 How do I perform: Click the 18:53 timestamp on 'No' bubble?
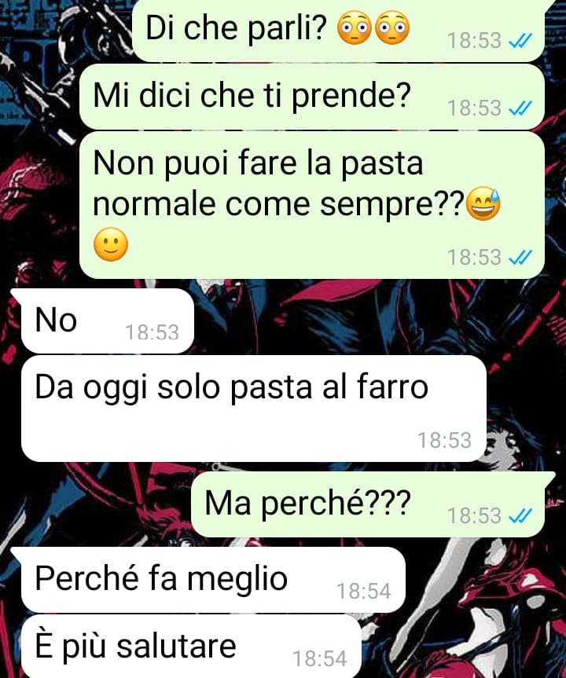[x=152, y=332]
